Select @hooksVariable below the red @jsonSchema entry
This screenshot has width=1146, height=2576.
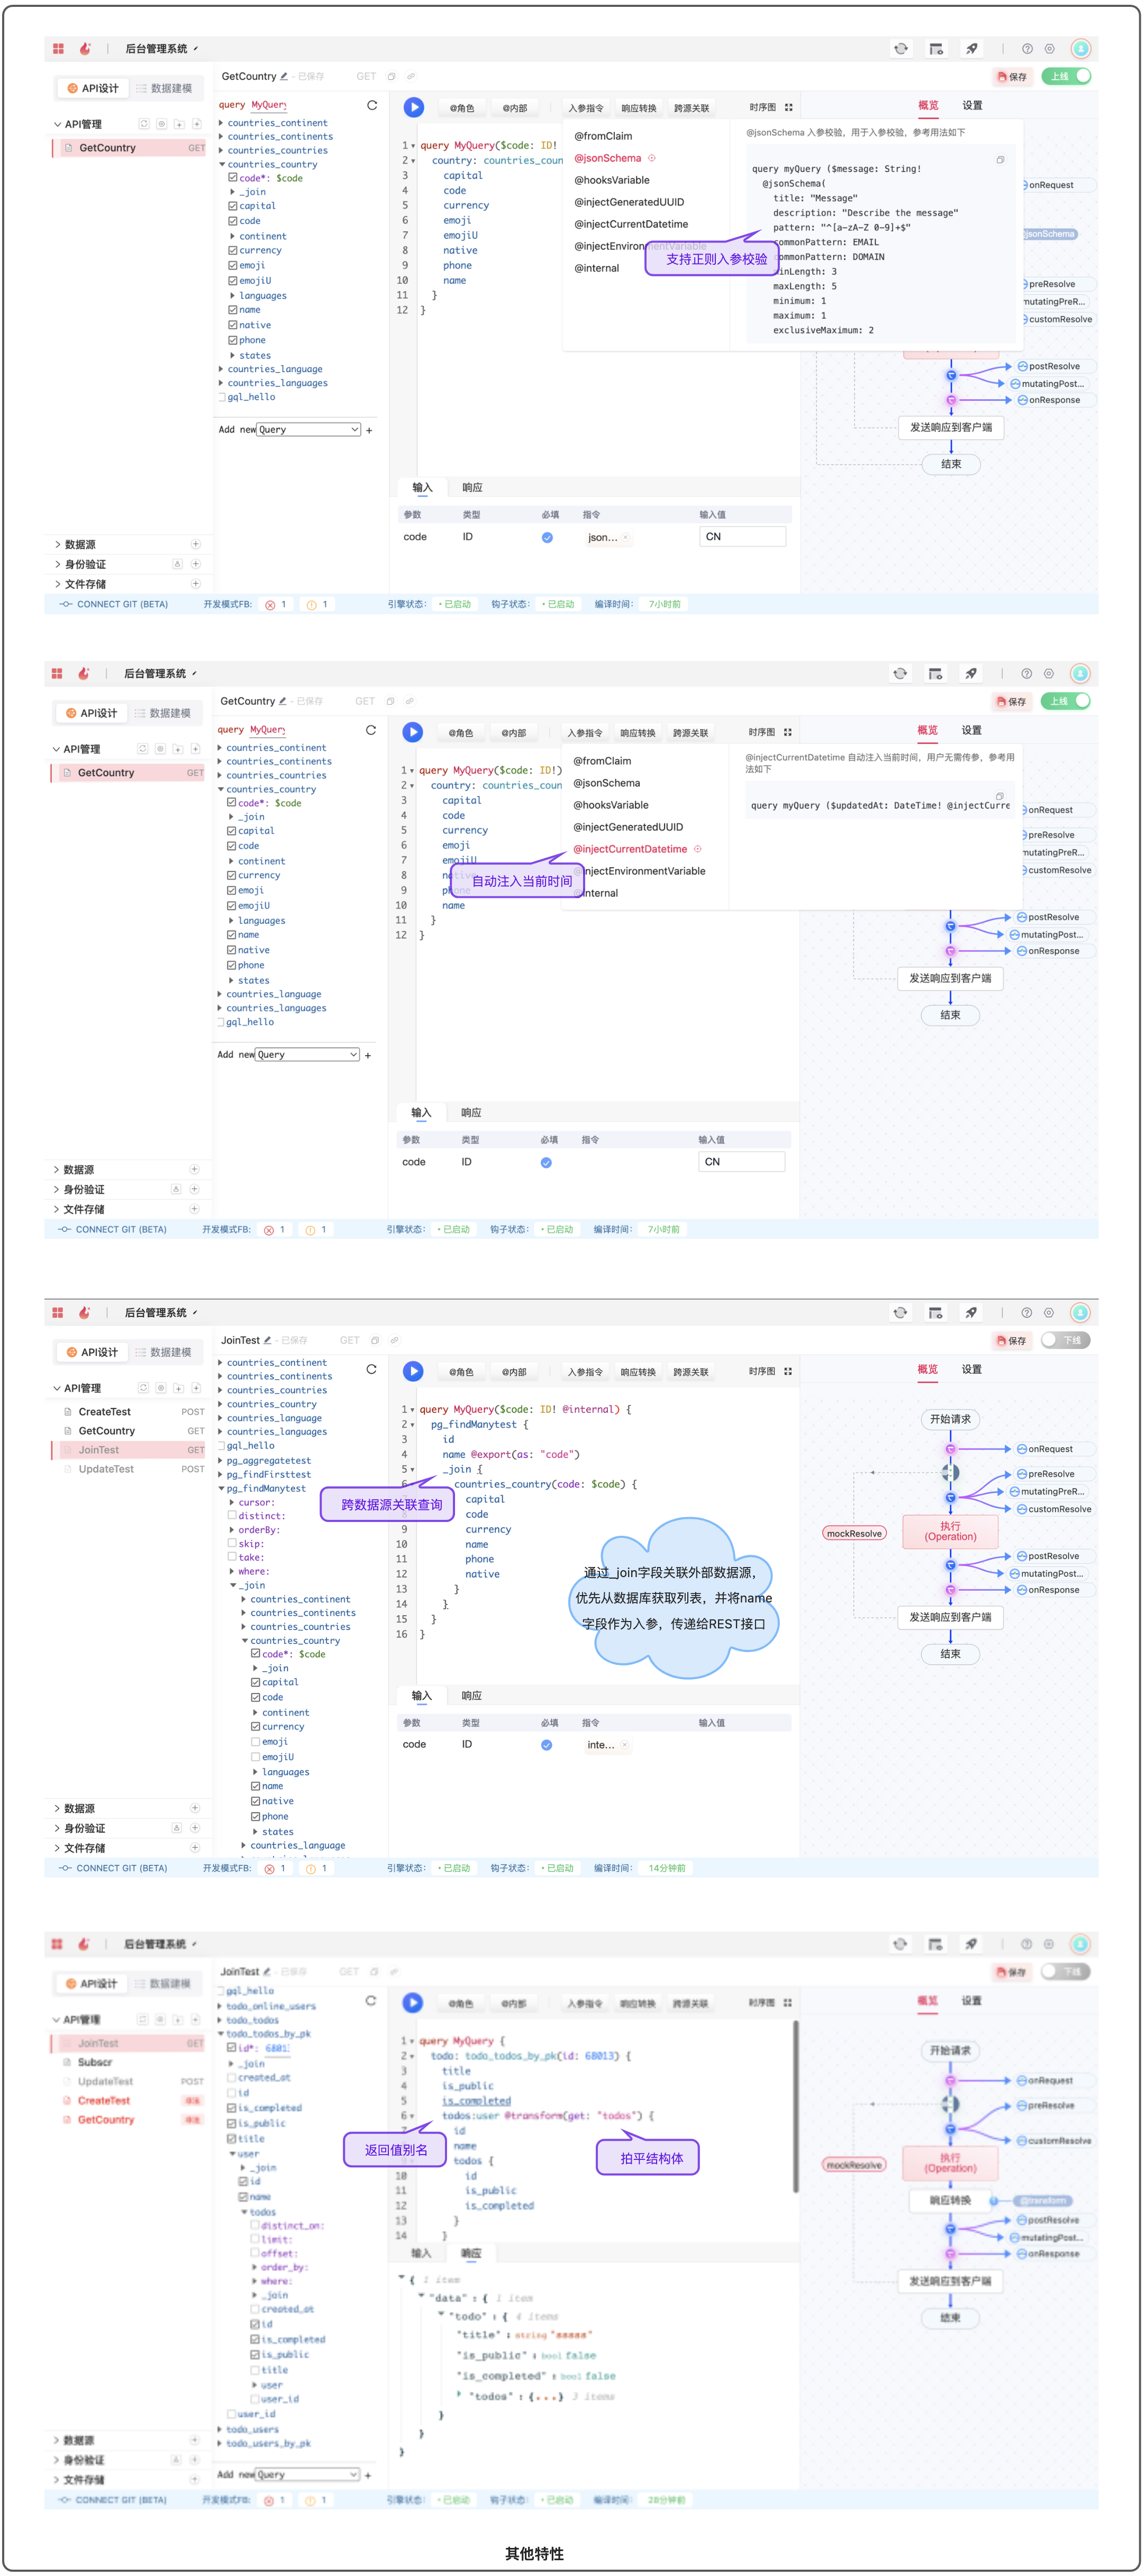pyautogui.click(x=612, y=180)
